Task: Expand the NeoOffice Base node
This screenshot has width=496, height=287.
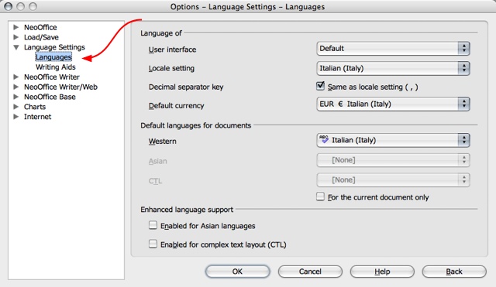Action: (x=15, y=97)
